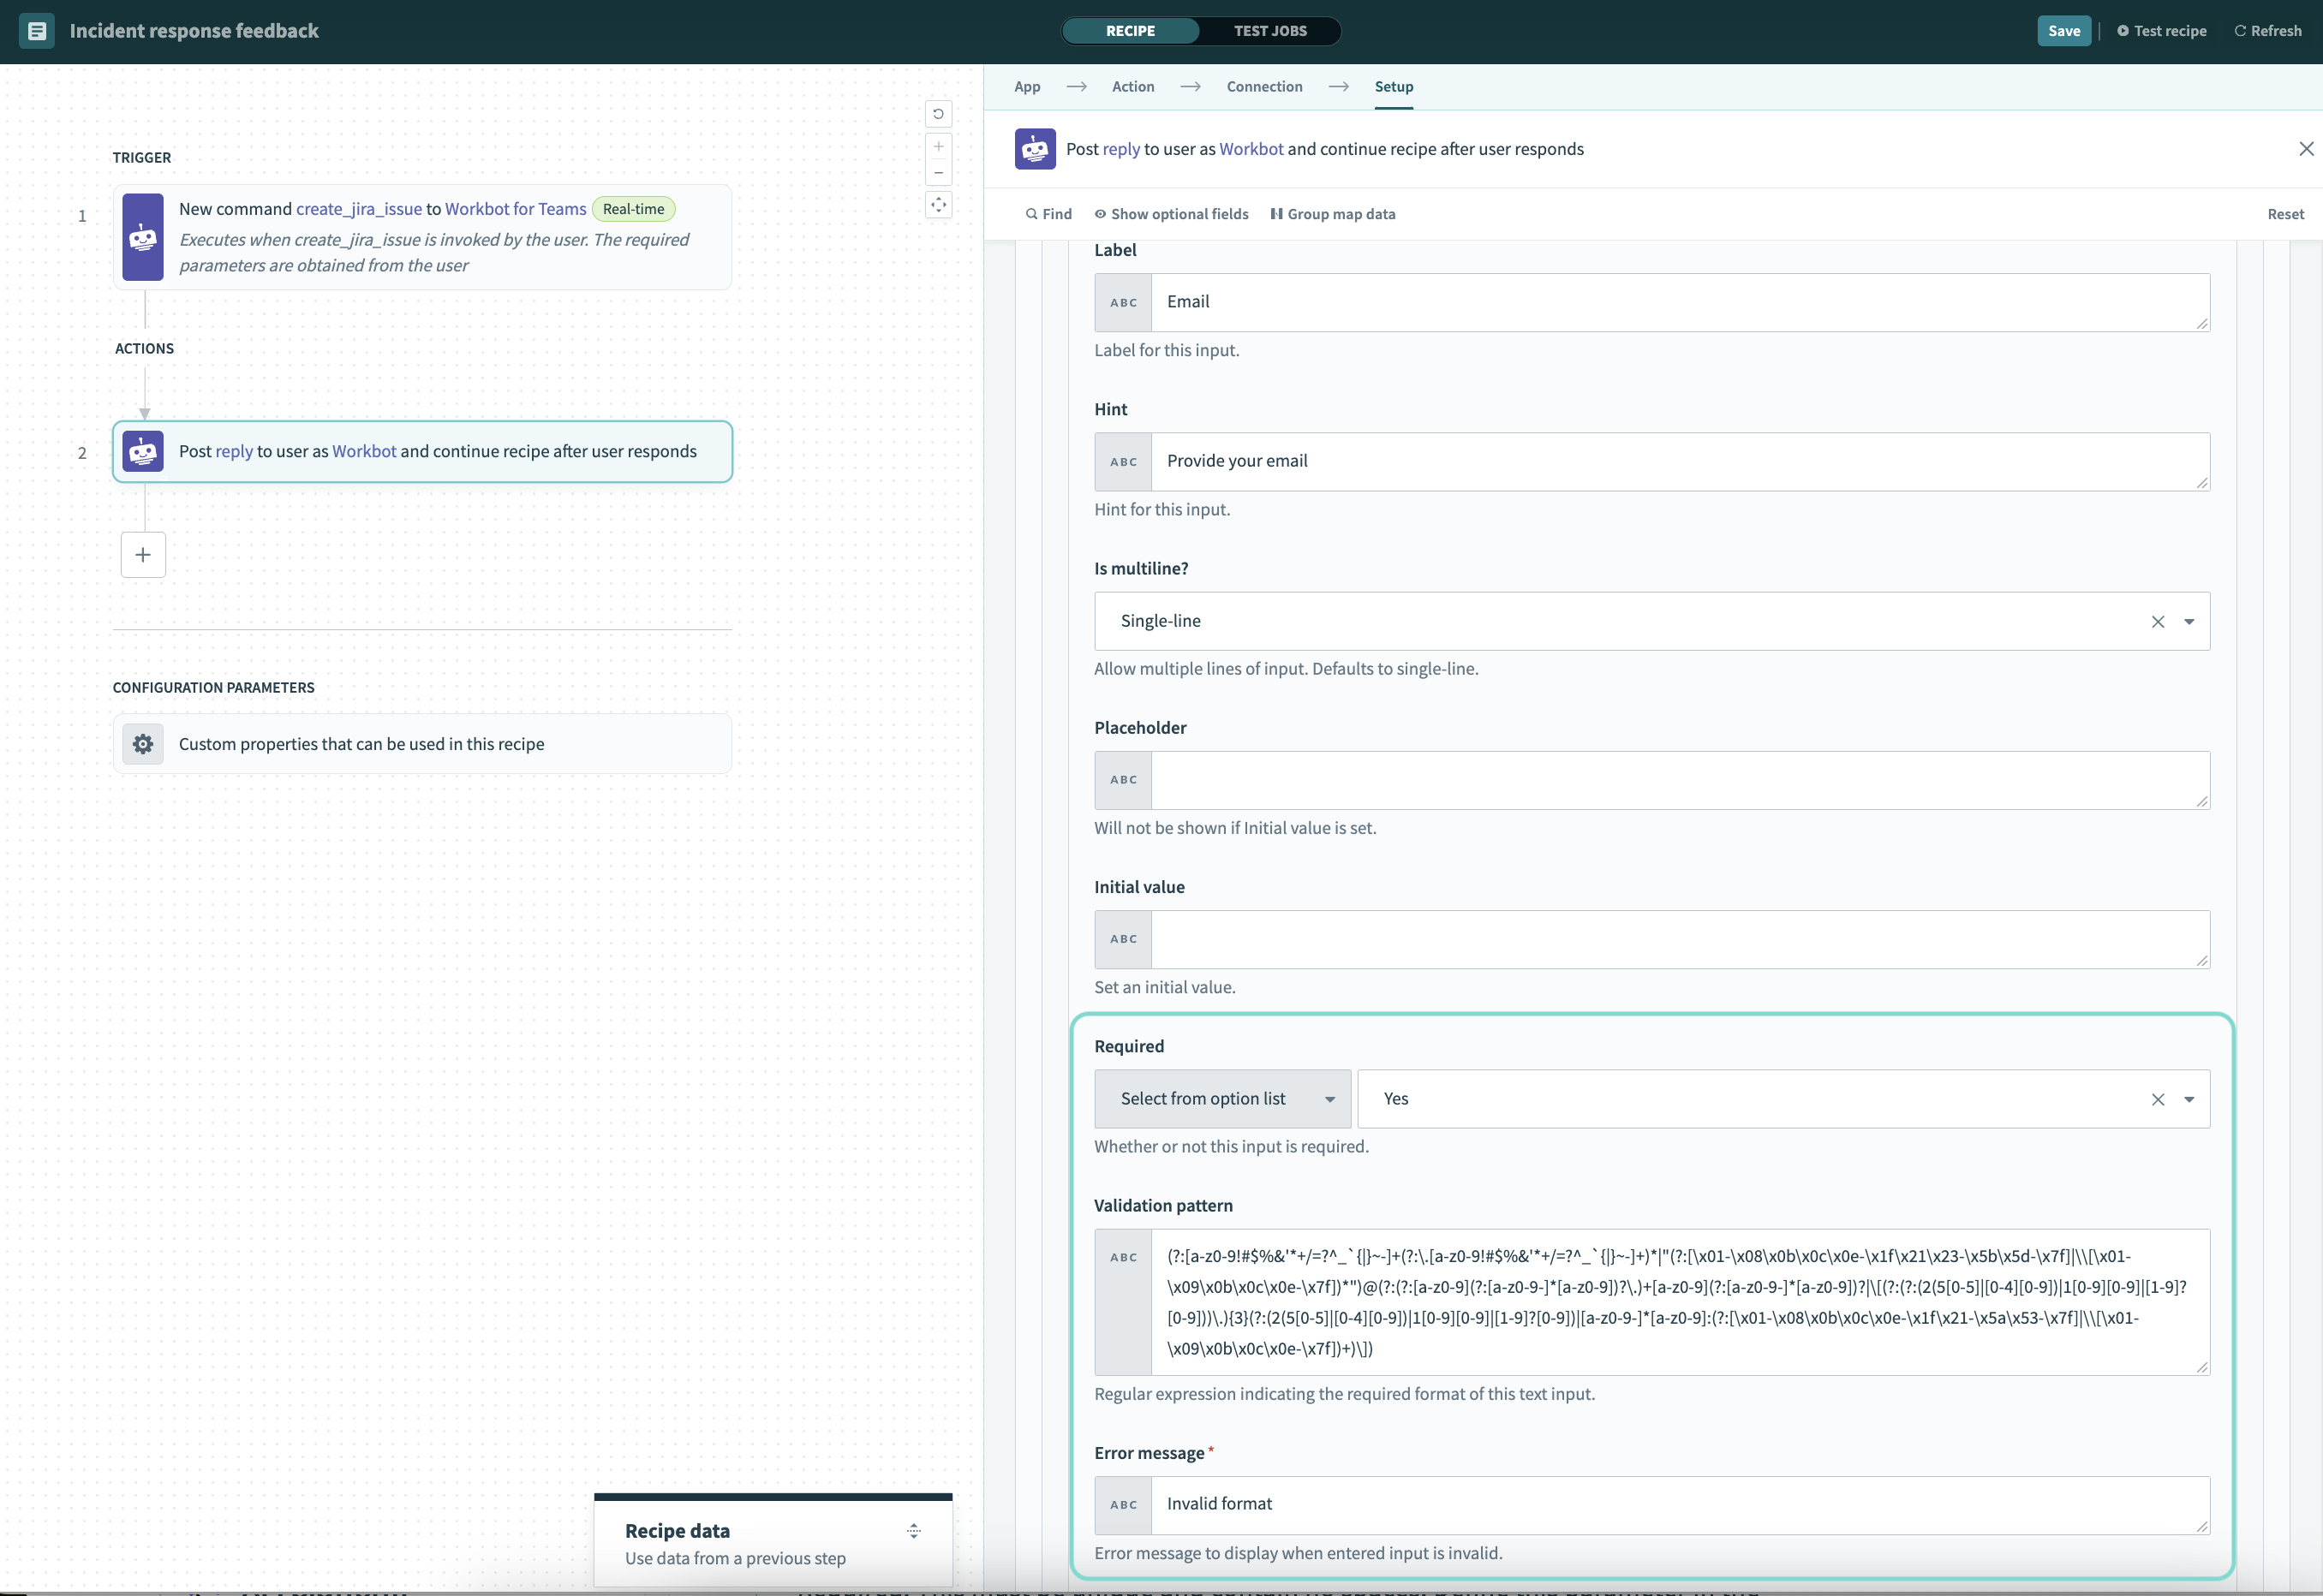Screen dimensions: 2323x1596
Task: Clear the Single-line selection
Action: click(x=2158, y=621)
